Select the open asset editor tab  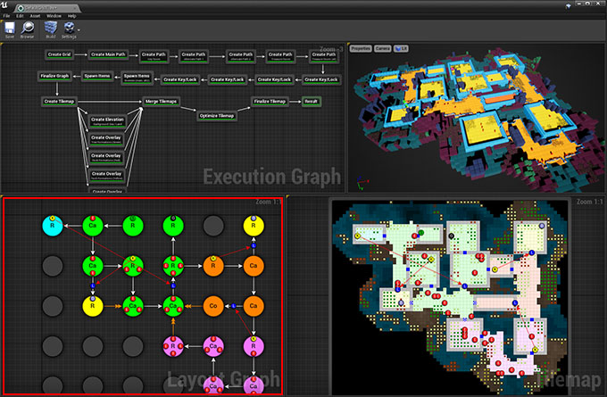pos(46,8)
